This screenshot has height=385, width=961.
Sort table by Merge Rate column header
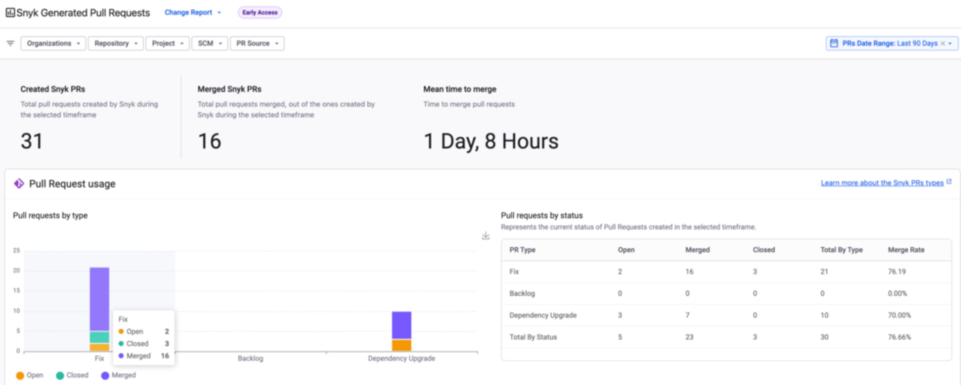[x=906, y=250]
